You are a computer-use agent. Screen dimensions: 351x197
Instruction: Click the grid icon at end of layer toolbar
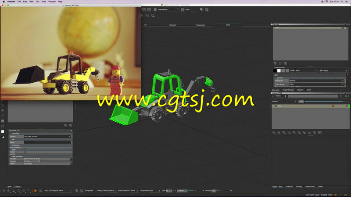(320, 133)
